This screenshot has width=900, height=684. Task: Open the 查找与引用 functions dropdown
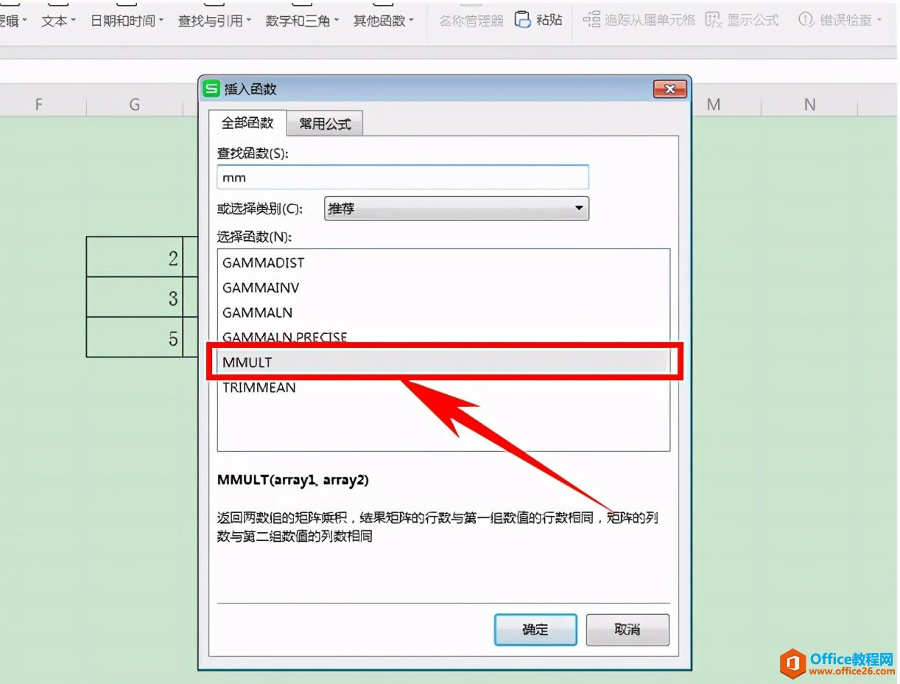coord(214,21)
